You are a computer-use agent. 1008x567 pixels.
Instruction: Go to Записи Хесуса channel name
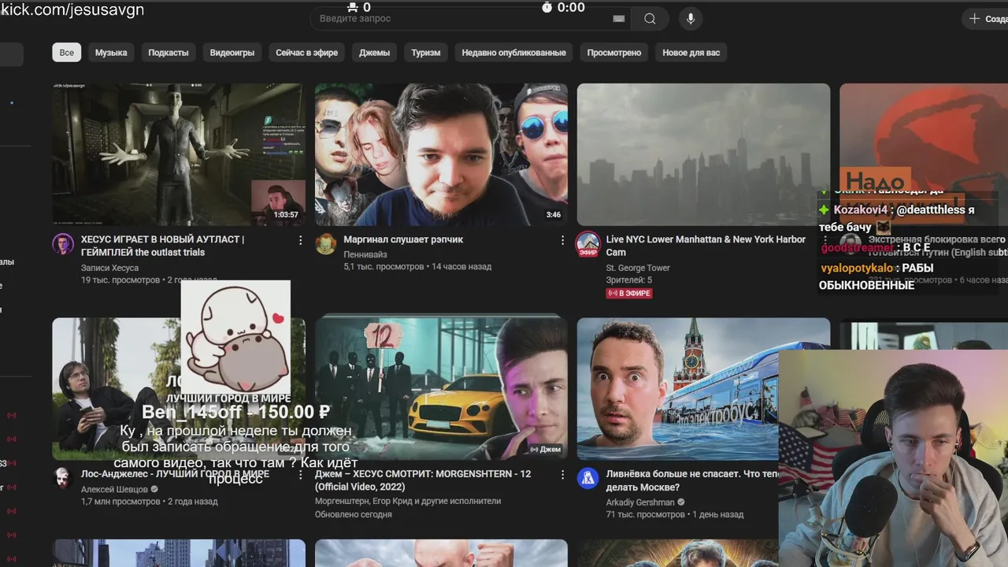[x=109, y=268]
